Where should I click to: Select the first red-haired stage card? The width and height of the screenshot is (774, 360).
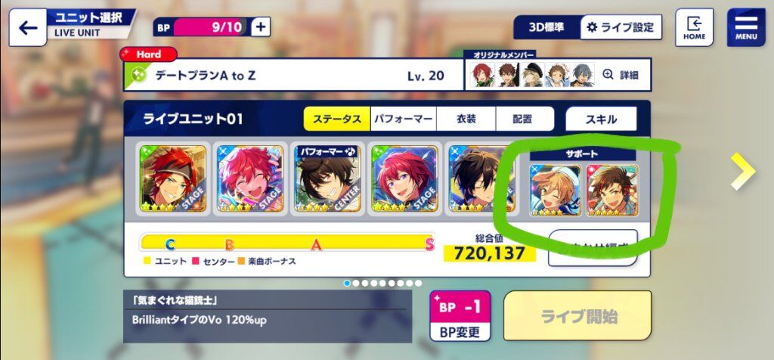click(173, 178)
